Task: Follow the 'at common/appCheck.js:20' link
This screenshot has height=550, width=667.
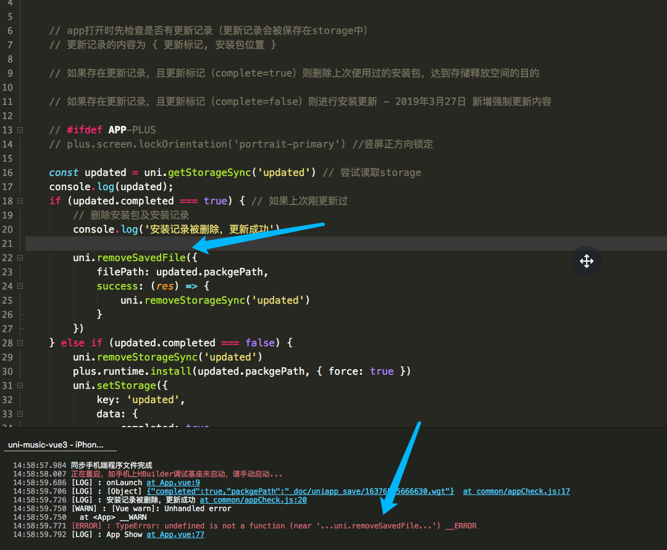Action: click(x=253, y=500)
